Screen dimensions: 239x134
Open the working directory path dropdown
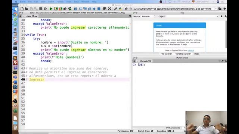pyautogui.click(x=216, y=9)
